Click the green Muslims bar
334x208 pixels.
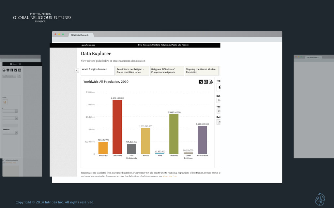[x=174, y=134]
